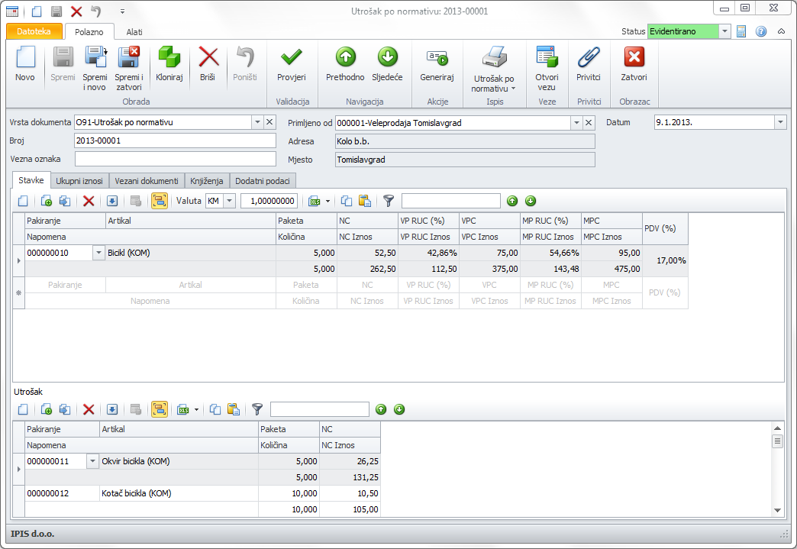Click the filter funnel in the Utrošak toolbar
This screenshot has height=549, width=797.
(258, 409)
